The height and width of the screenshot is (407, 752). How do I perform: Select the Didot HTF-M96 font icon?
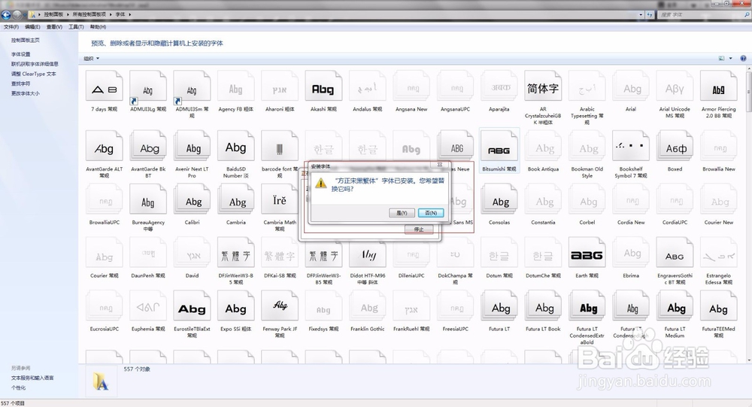coord(368,254)
